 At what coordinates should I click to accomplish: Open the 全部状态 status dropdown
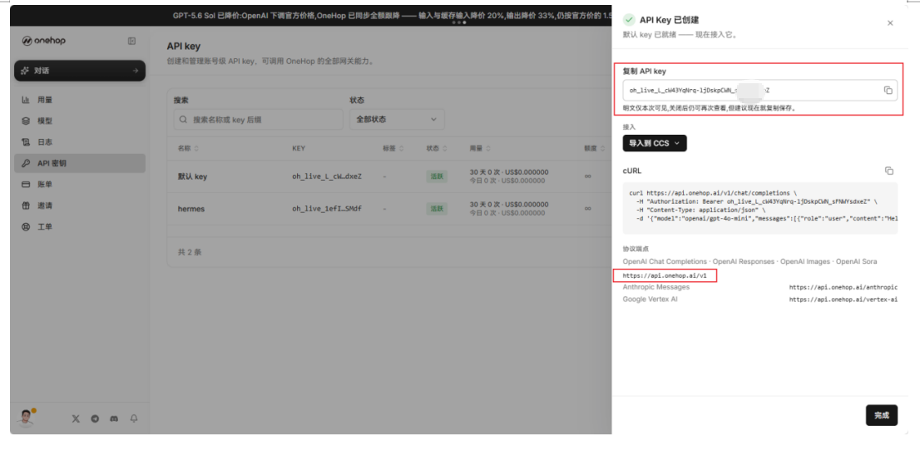point(397,119)
